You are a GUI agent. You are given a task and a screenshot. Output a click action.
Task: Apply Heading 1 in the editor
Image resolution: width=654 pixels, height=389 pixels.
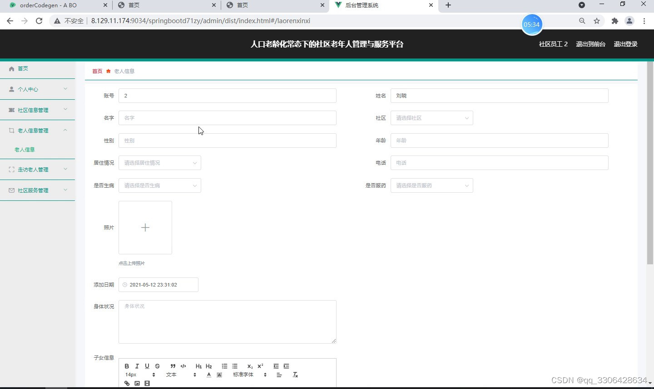click(x=198, y=366)
